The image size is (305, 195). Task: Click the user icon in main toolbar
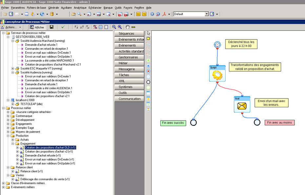[33, 14]
